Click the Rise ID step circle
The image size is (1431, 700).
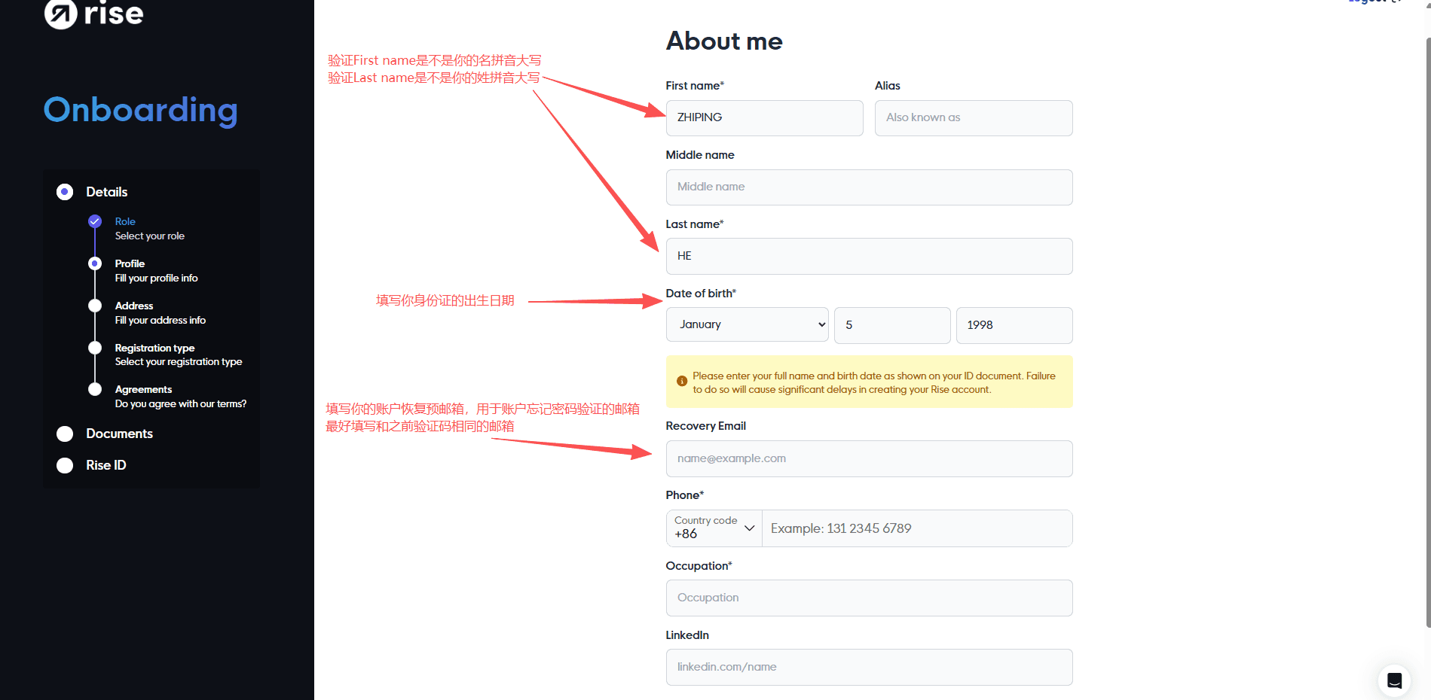pos(65,465)
